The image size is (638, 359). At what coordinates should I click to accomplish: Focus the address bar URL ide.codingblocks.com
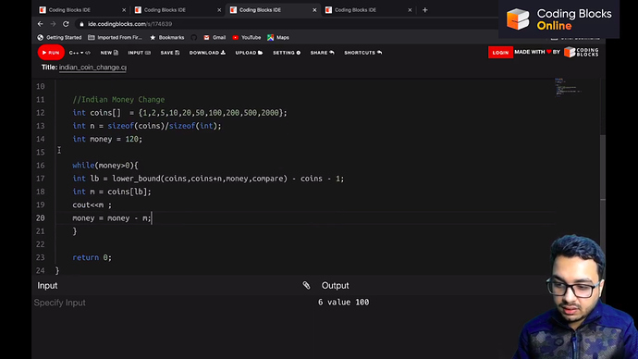click(x=129, y=24)
